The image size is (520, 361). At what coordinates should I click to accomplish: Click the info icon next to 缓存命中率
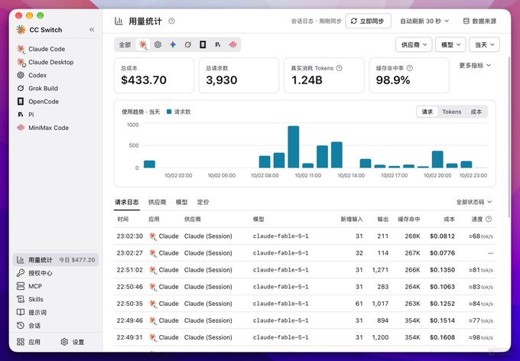[x=410, y=68]
